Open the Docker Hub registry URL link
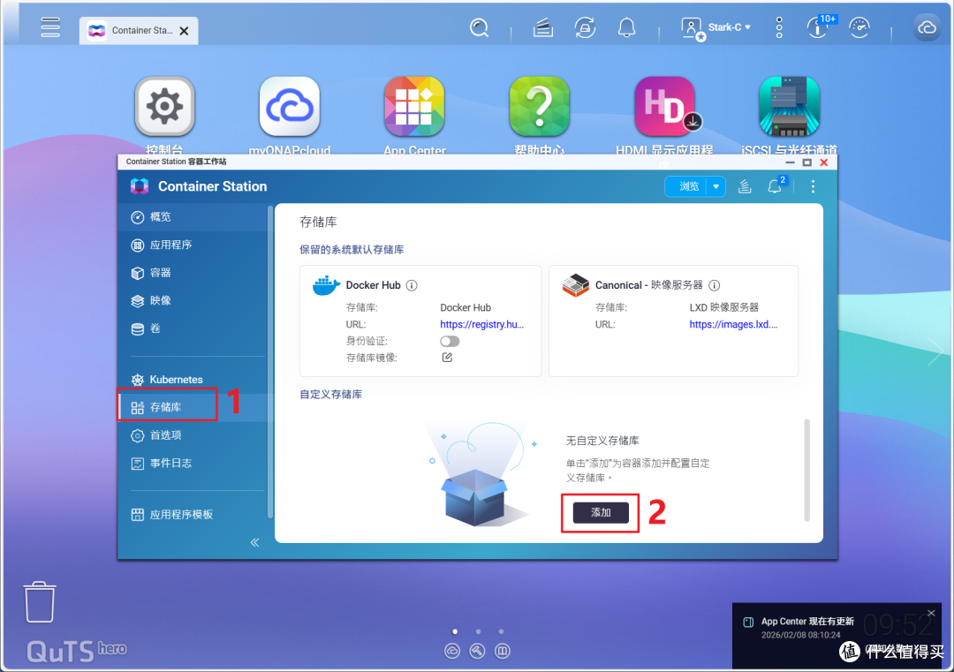The height and width of the screenshot is (672, 954). 482,325
